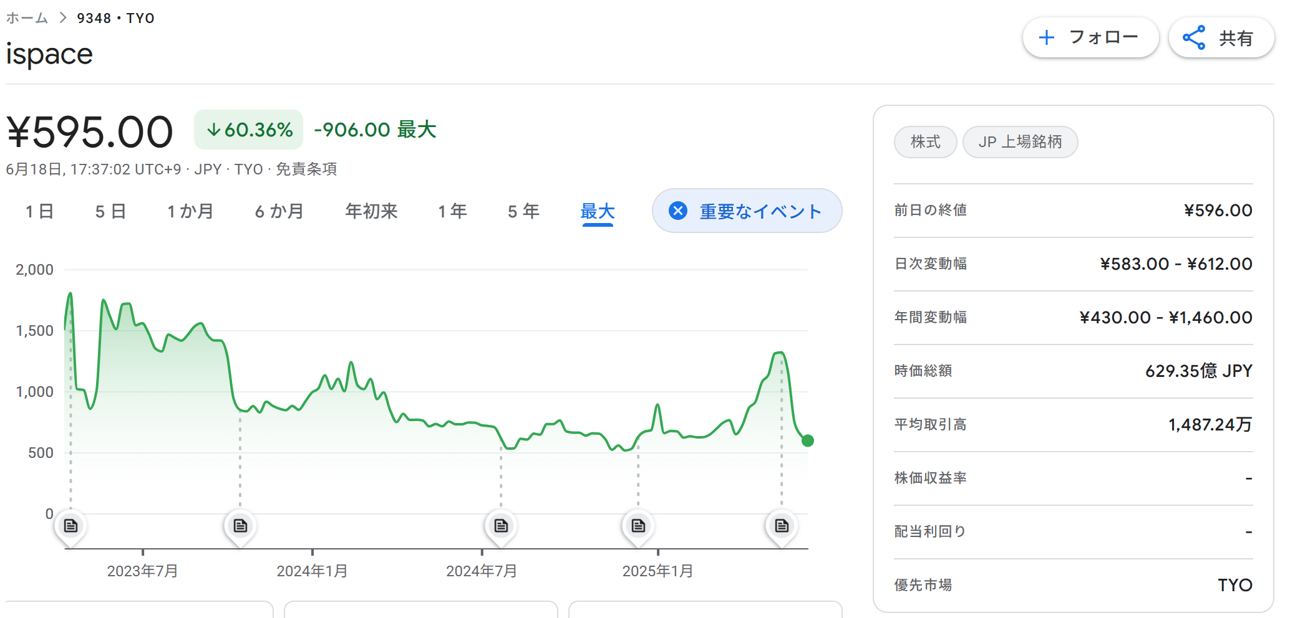The width and height of the screenshot is (1290, 618).
Task: Open the event marker near October 2023
Action: [240, 526]
